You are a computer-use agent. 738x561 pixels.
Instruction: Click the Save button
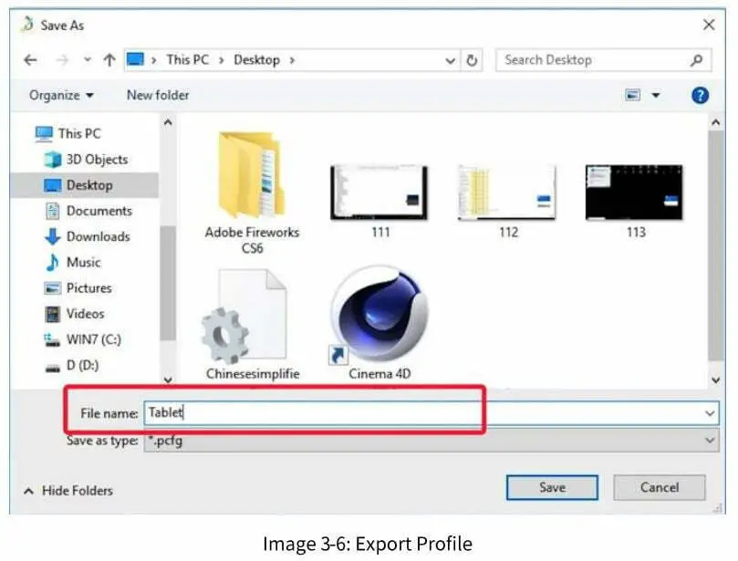click(551, 487)
